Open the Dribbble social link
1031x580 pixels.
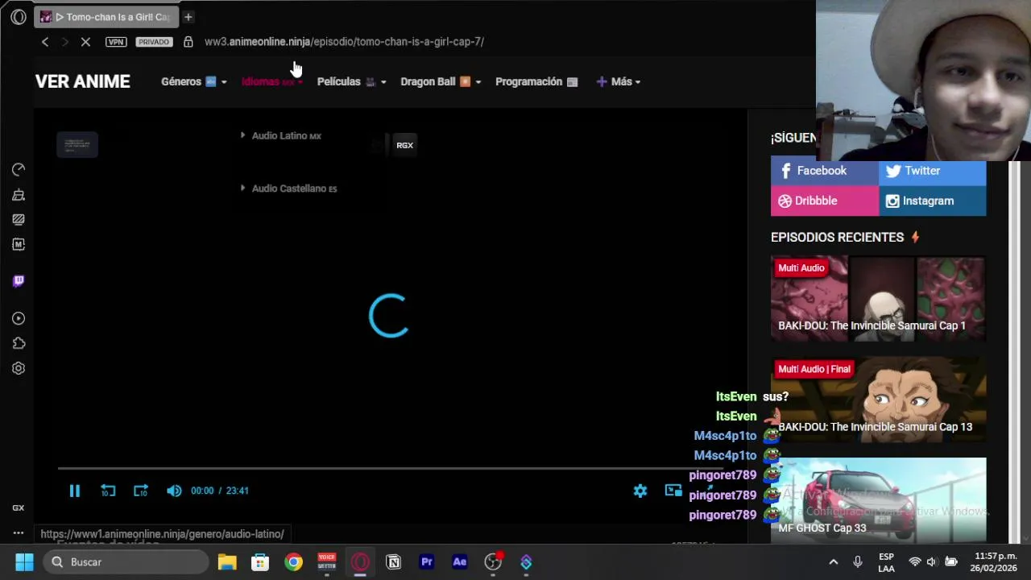coord(825,201)
